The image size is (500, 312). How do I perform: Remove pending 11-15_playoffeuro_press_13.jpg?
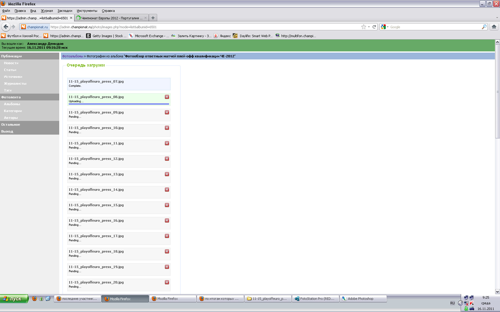[167, 174]
